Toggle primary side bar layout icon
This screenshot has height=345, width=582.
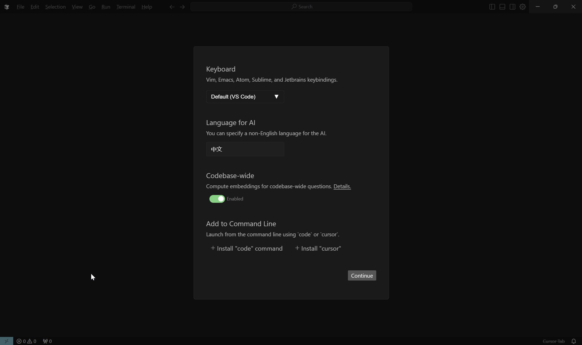click(492, 7)
